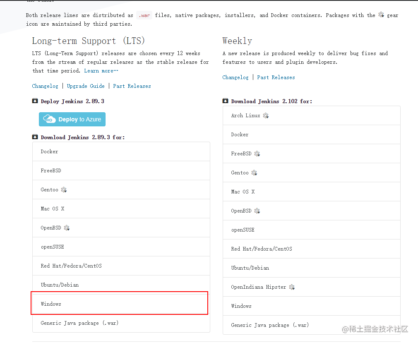The height and width of the screenshot is (343, 418).
Task: Select OpenIndiana Hipster in Weekly list
Action: [x=312, y=287]
